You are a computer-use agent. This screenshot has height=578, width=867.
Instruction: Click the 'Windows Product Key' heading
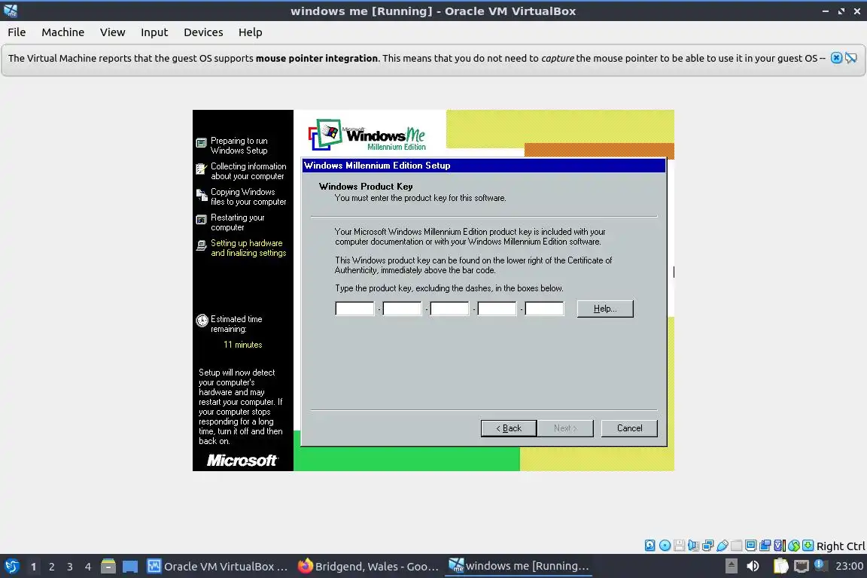(366, 187)
